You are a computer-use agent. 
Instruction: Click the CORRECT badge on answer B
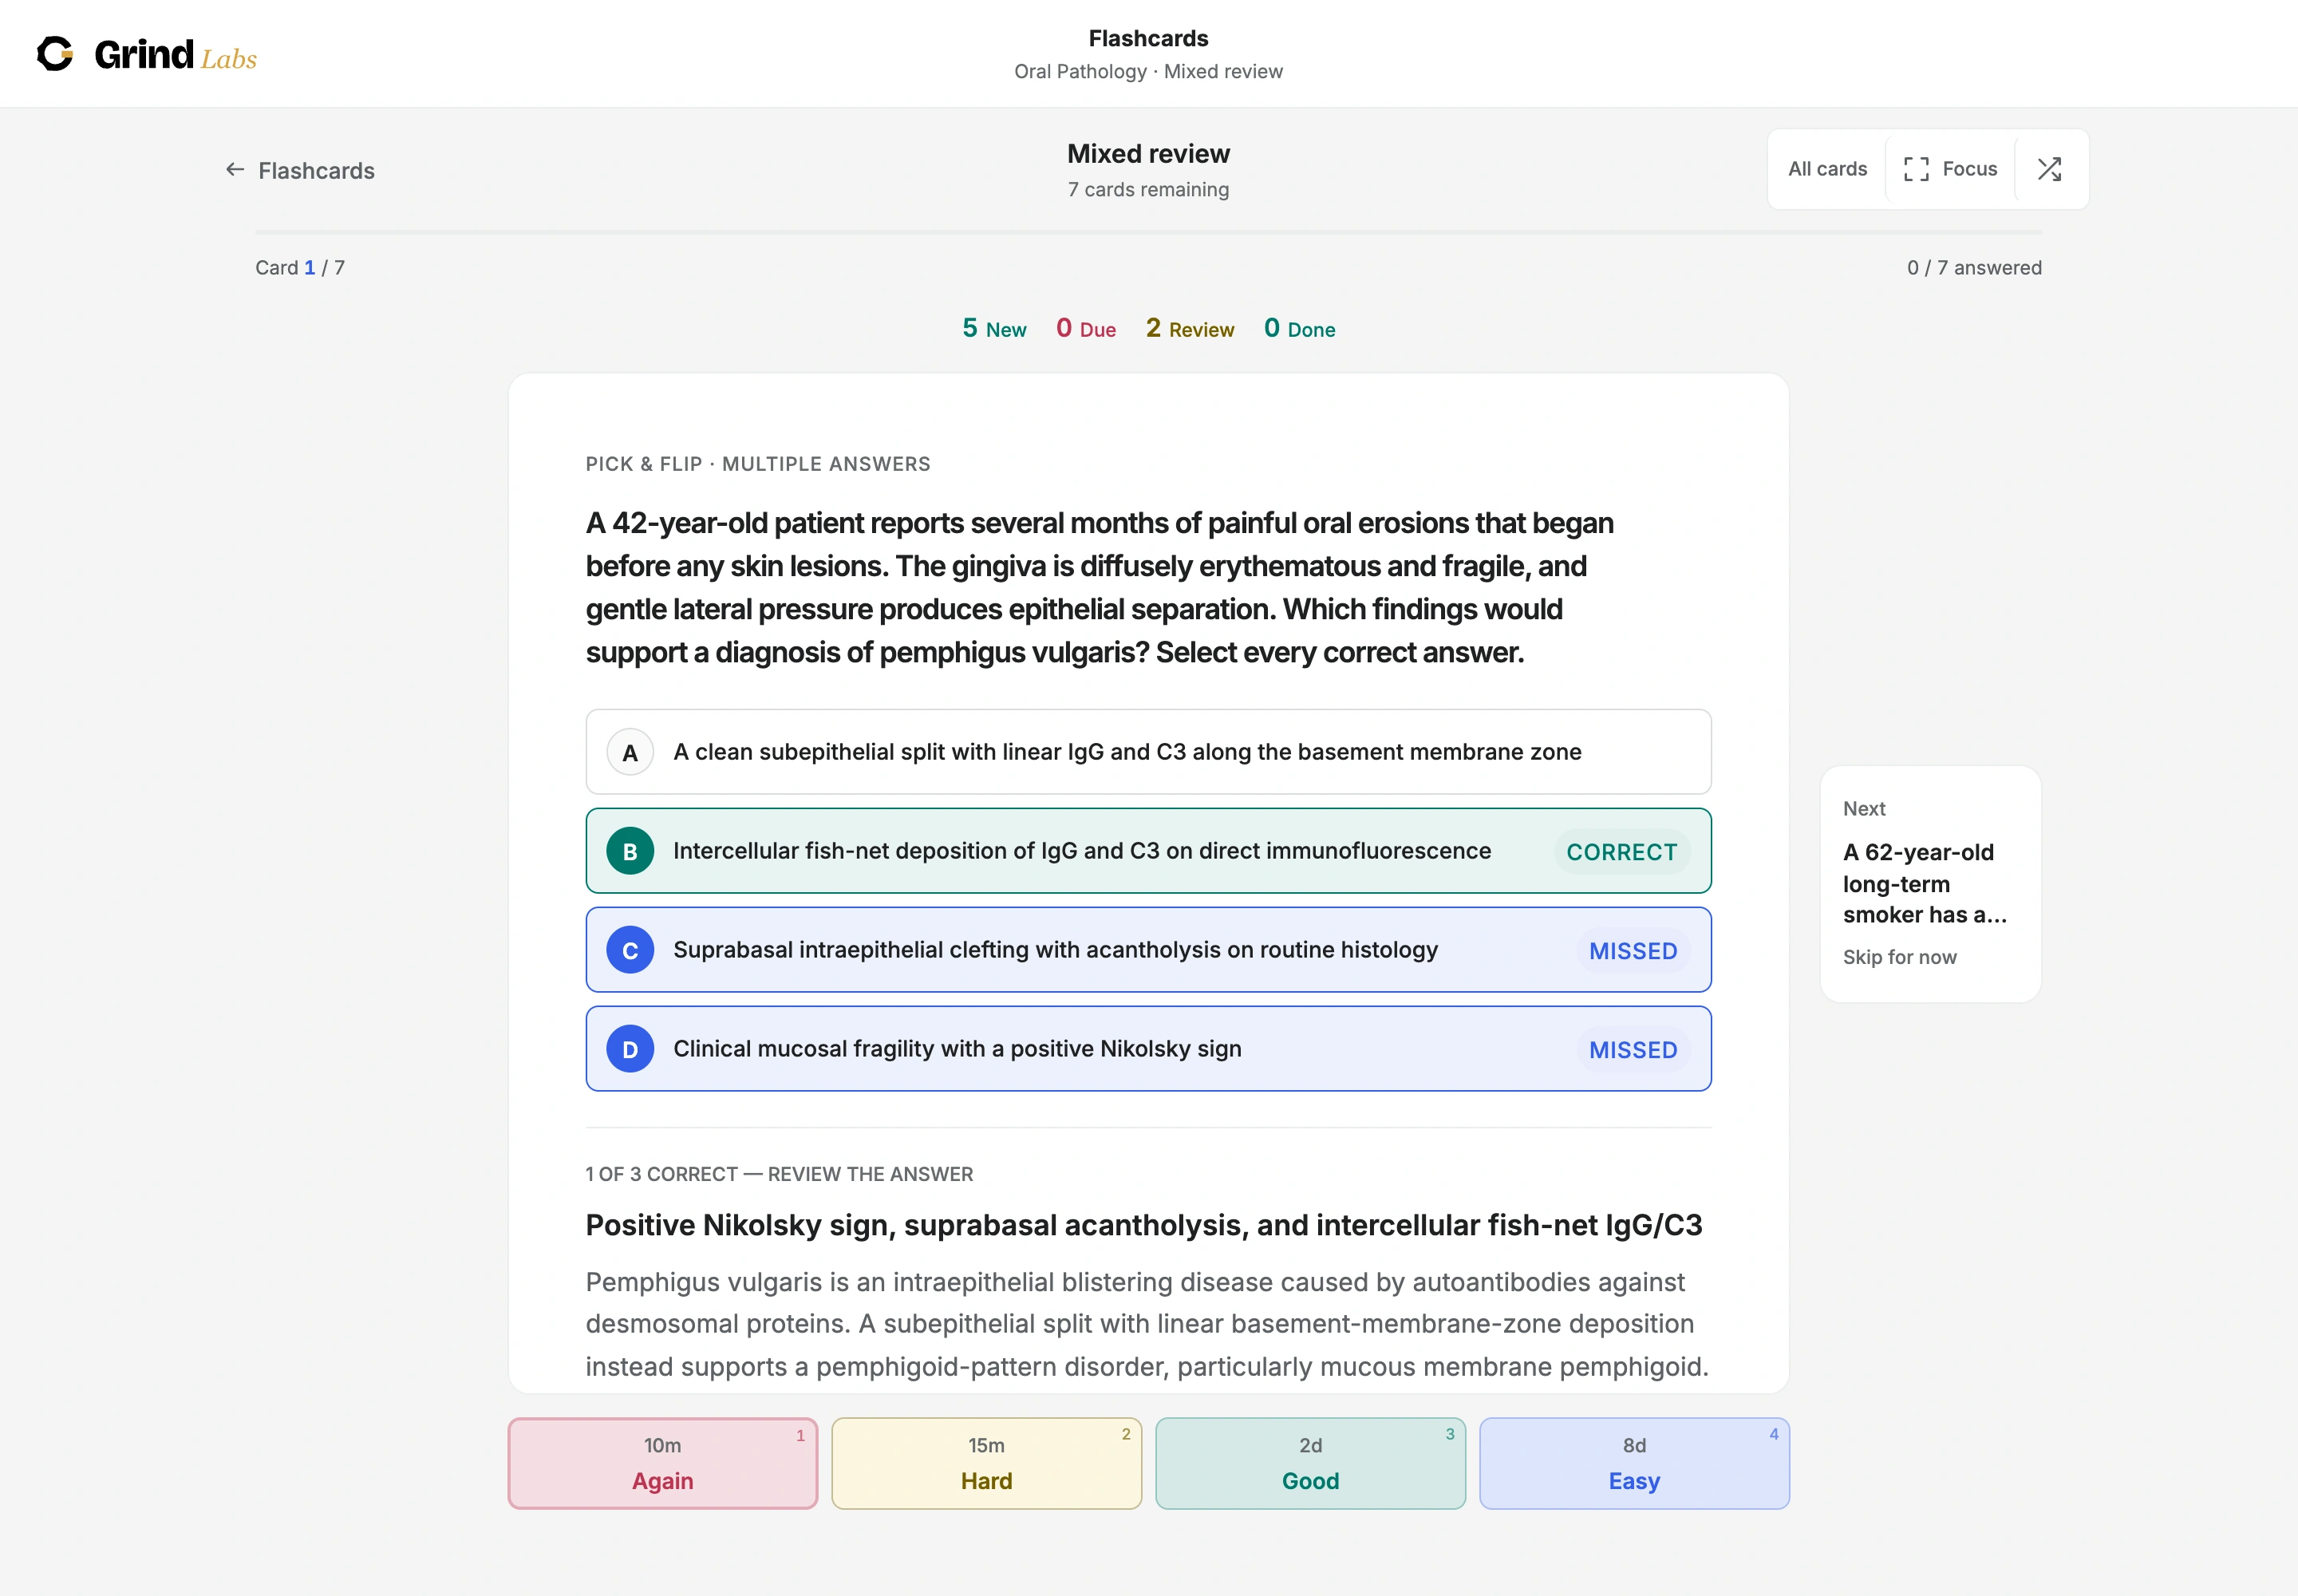click(1621, 852)
